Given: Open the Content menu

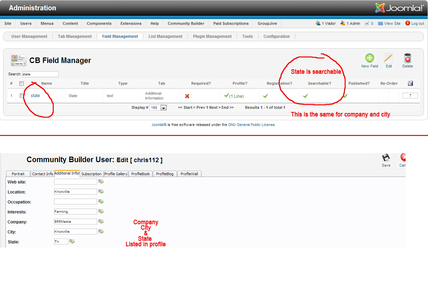Looking at the screenshot, I should (x=70, y=23).
